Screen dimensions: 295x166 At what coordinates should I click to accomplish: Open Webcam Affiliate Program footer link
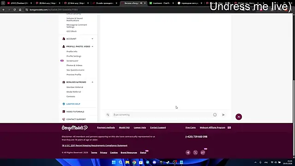click(212, 128)
